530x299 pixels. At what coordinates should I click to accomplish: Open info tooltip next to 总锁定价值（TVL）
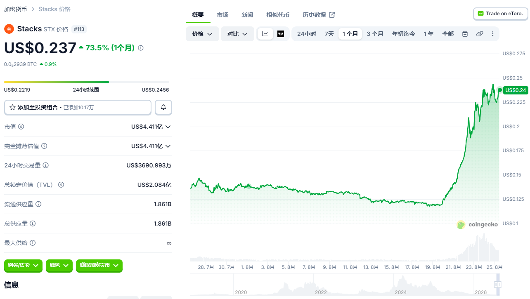coord(61,185)
